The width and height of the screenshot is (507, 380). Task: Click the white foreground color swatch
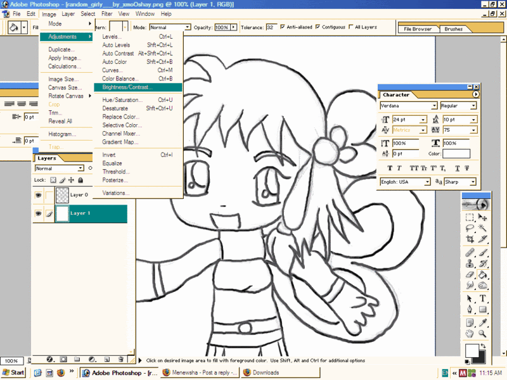pyautogui.click(x=472, y=350)
